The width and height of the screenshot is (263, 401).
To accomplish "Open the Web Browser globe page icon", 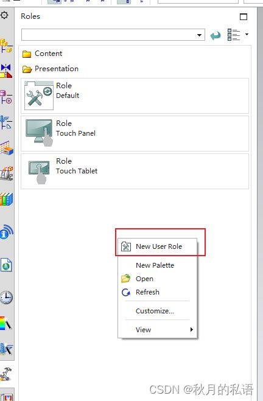I will point(6,265).
